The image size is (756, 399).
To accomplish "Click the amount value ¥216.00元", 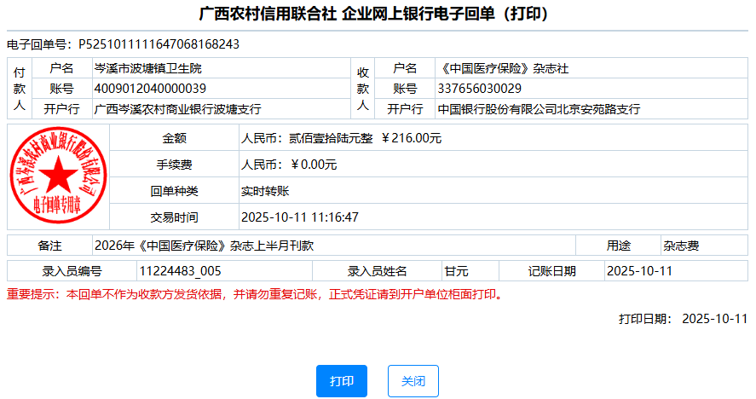I will 411,138.
